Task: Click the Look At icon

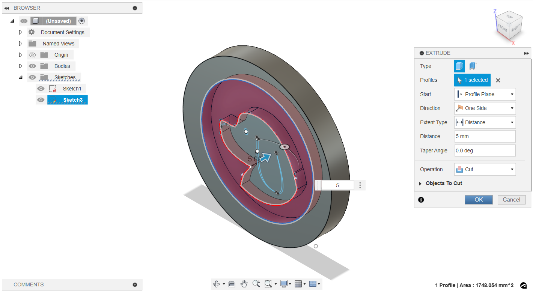Action: click(x=232, y=284)
